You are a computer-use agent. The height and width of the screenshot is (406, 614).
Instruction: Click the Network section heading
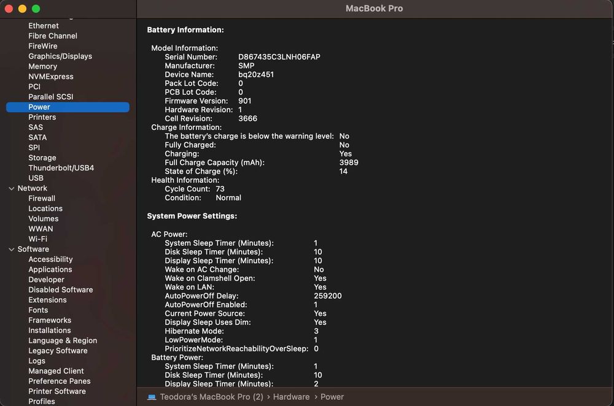click(32, 188)
